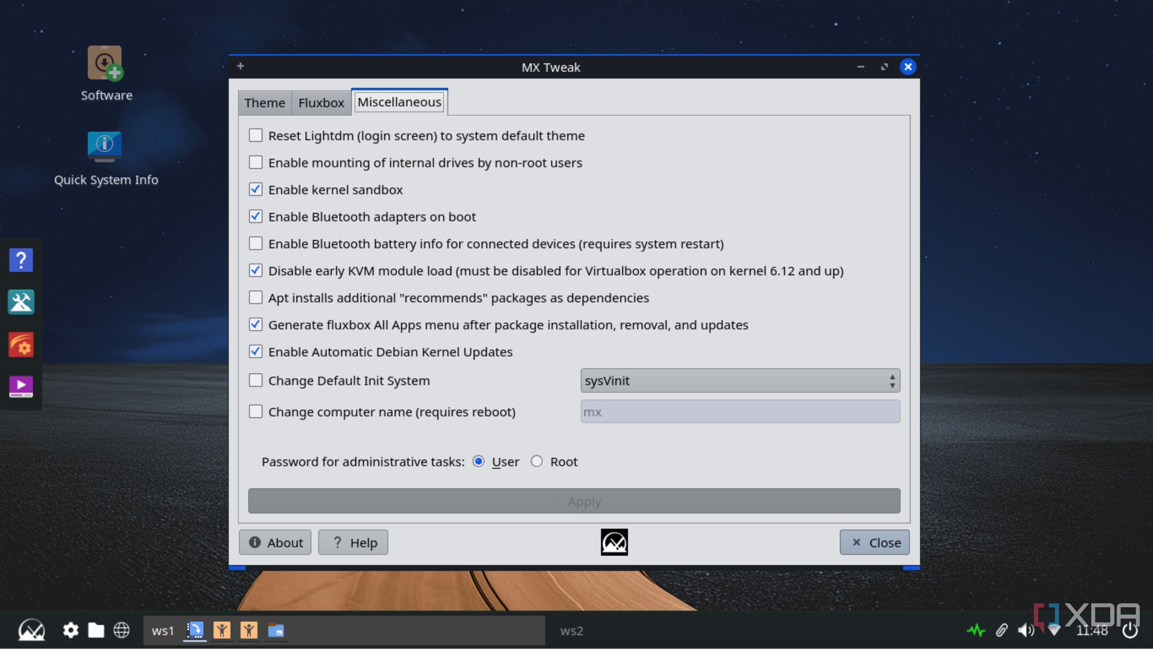Select Root for administrative password
Viewport: 1153px width, 649px height.
[537, 462]
